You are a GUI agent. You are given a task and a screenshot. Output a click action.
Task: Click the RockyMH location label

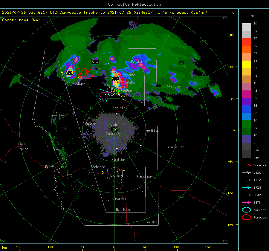point(79,84)
